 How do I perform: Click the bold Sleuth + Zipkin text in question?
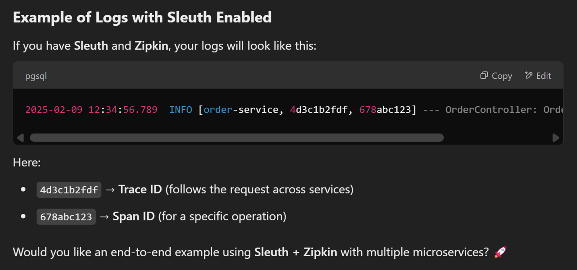[296, 252]
